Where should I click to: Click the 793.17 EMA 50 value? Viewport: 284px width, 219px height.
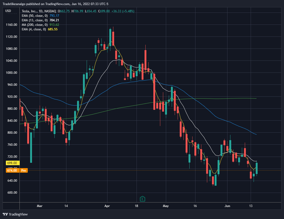(x=54, y=16)
